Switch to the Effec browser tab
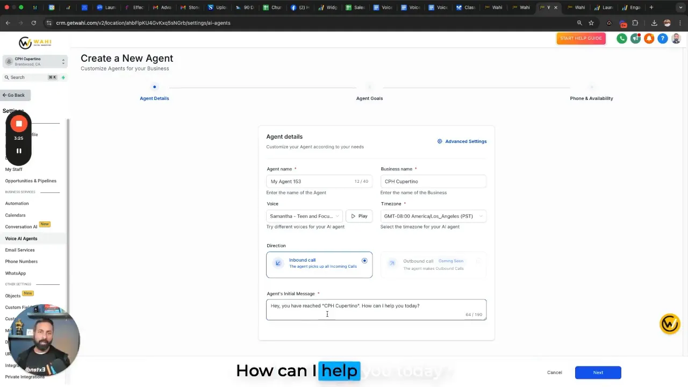Image resolution: width=688 pixels, height=387 pixels. click(134, 8)
